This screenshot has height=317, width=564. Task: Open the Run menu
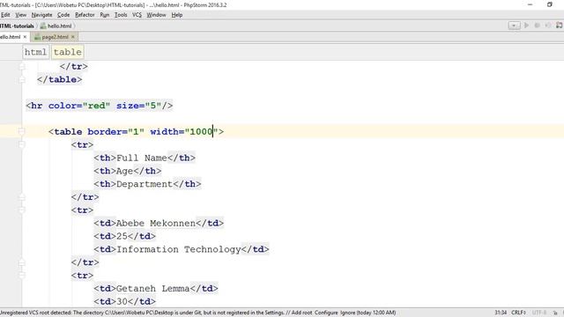click(104, 15)
